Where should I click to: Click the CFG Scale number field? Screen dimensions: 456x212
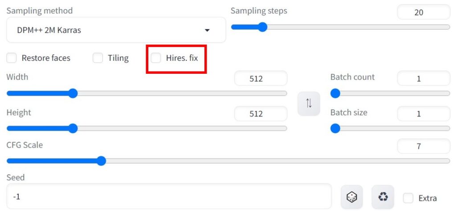pyautogui.click(x=423, y=146)
